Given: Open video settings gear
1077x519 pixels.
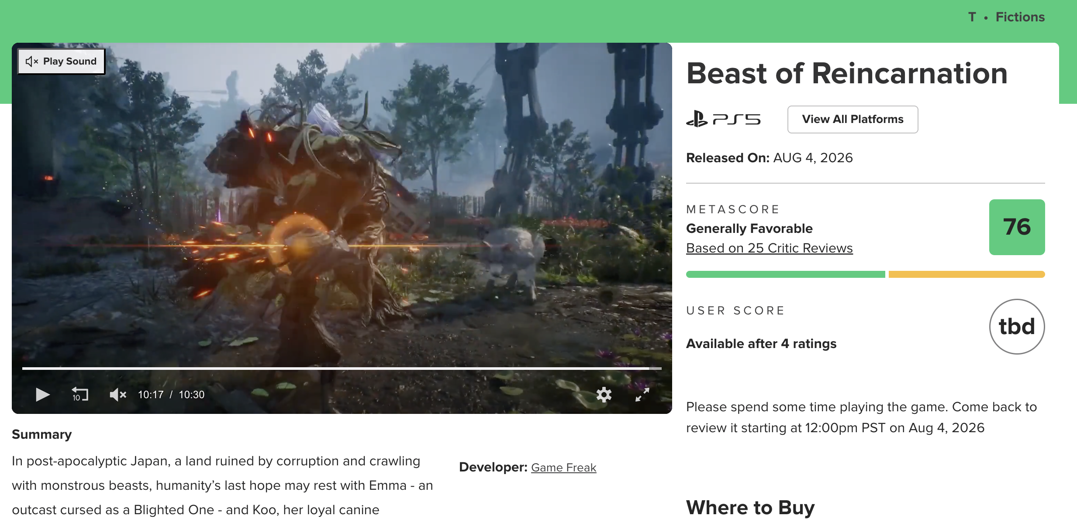Looking at the screenshot, I should click(604, 395).
